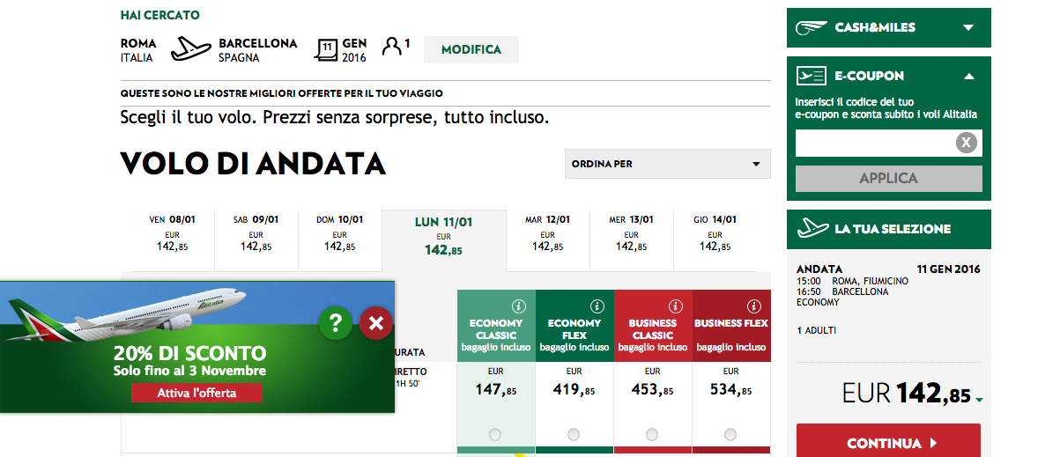Image resolution: width=1060 pixels, height=457 pixels.
Task: Select the Economy Classic 147,85 fare radio button
Action: pyautogui.click(x=495, y=434)
